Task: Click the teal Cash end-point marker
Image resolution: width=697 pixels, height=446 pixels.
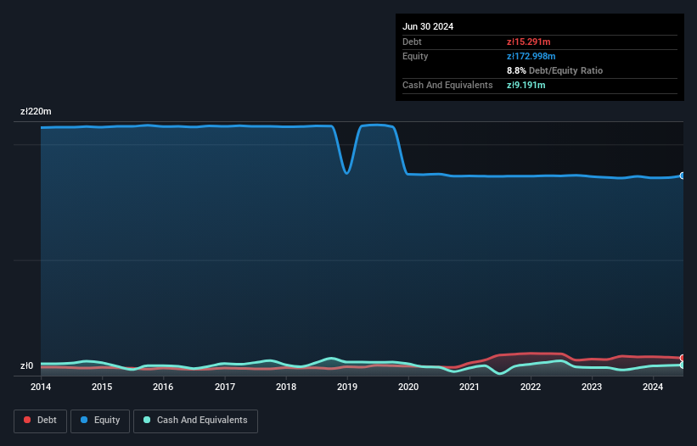Action: 683,365
